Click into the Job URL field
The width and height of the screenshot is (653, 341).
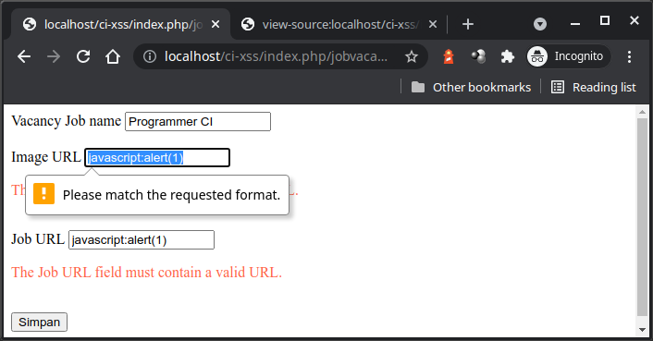click(x=142, y=240)
